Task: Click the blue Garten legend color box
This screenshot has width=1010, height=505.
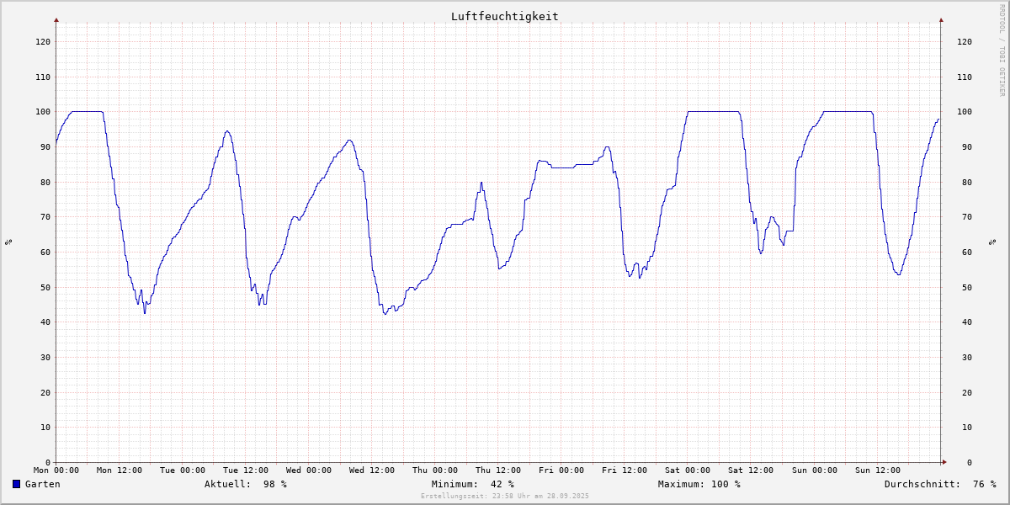Action: (16, 484)
